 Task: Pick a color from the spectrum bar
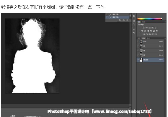(x=150, y=19)
